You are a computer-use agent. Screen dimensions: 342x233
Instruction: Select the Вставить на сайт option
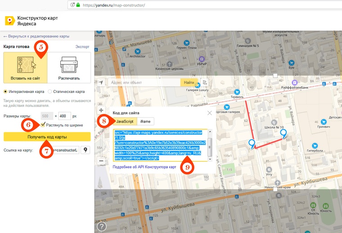[x=25, y=68]
